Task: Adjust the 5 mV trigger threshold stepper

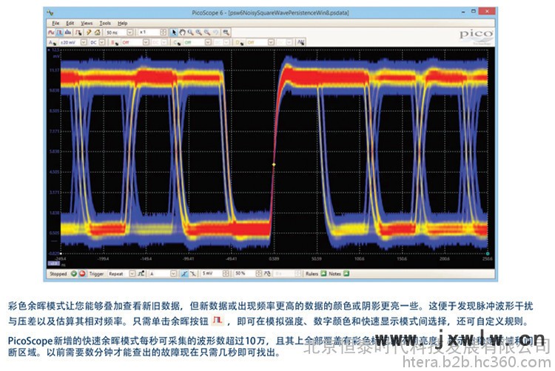Action: click(x=226, y=273)
